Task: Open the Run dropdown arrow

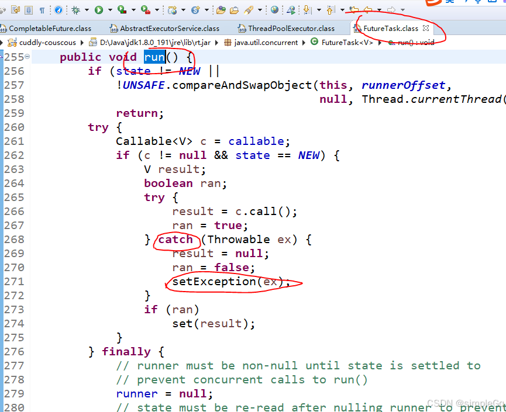Action: 110,10
